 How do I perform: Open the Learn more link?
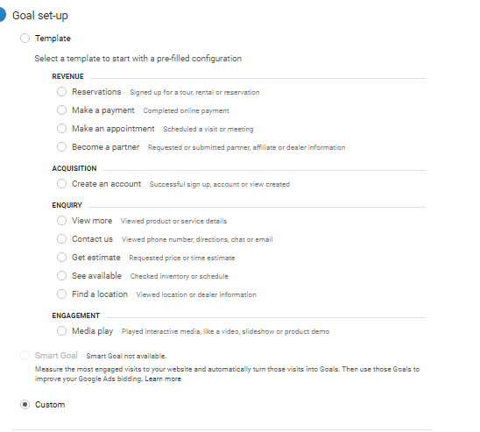coord(163,379)
